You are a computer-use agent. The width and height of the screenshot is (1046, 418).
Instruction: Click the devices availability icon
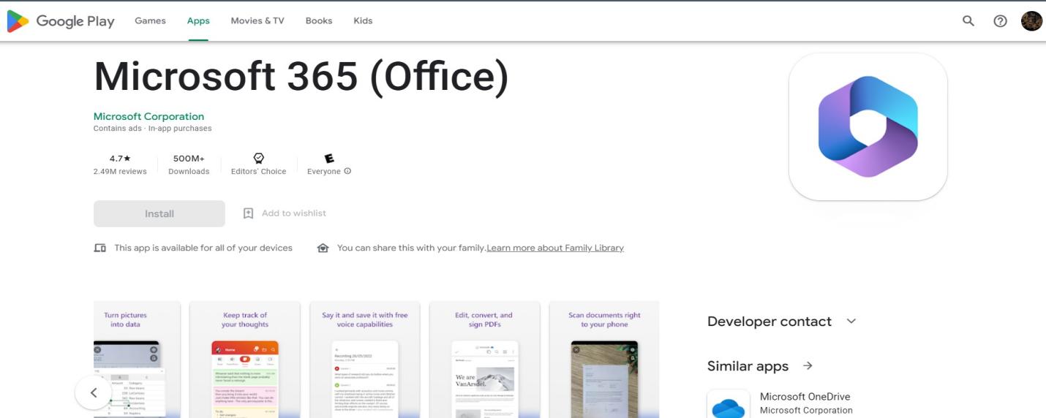click(x=100, y=248)
